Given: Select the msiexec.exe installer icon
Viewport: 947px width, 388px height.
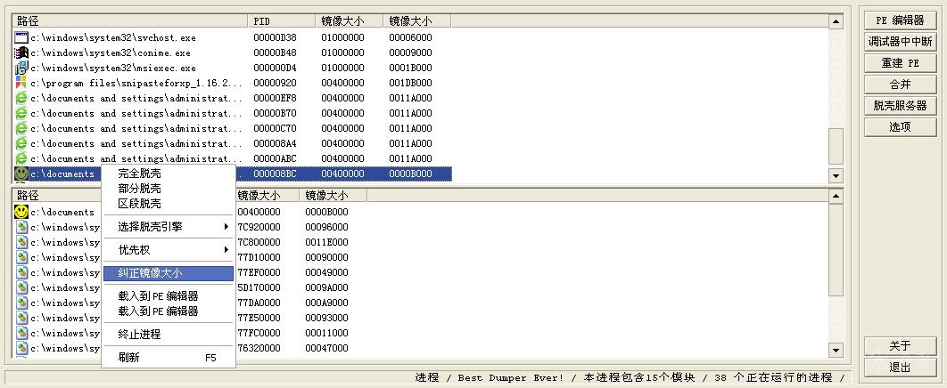Looking at the screenshot, I should pos(21,68).
